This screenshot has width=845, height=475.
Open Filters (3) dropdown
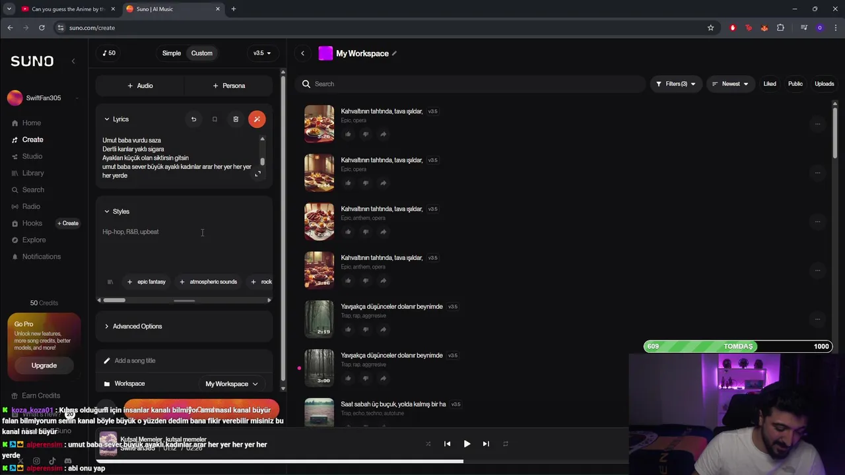point(676,84)
